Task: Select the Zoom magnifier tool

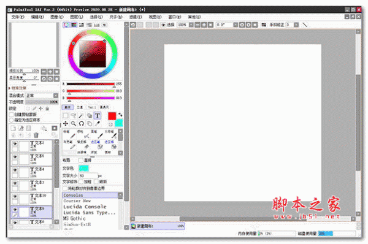Action: (x=74, y=124)
